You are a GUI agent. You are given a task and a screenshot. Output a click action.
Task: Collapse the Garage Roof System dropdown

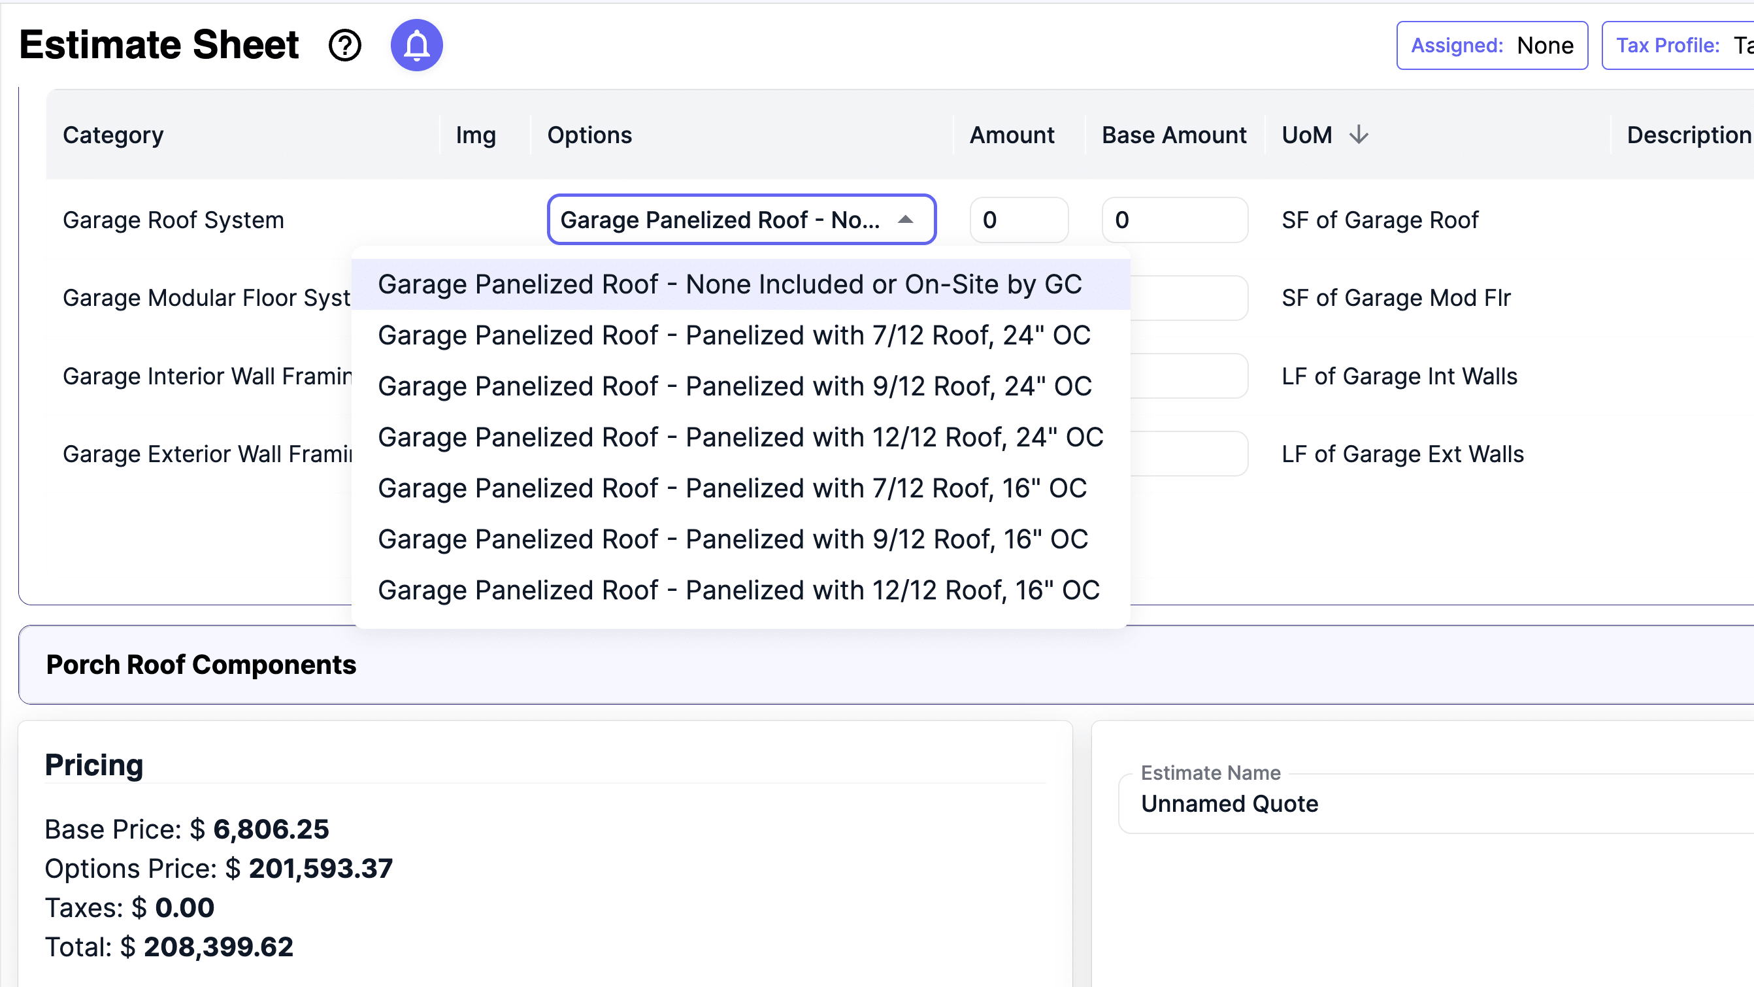[905, 220]
